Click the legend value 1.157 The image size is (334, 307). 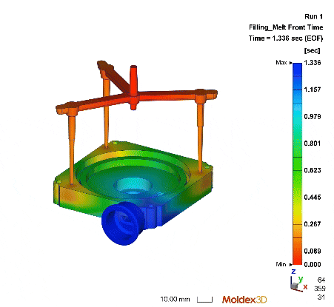(x=313, y=90)
